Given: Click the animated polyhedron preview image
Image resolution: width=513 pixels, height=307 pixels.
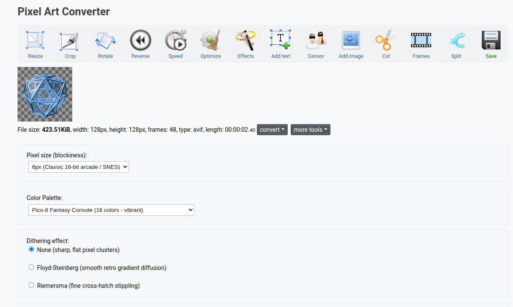Looking at the screenshot, I should click(x=45, y=94).
